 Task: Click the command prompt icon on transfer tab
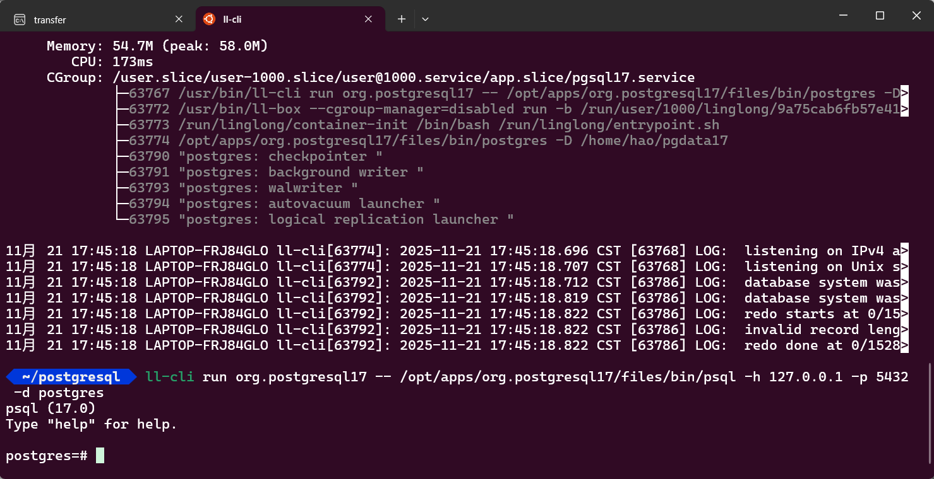click(x=20, y=20)
